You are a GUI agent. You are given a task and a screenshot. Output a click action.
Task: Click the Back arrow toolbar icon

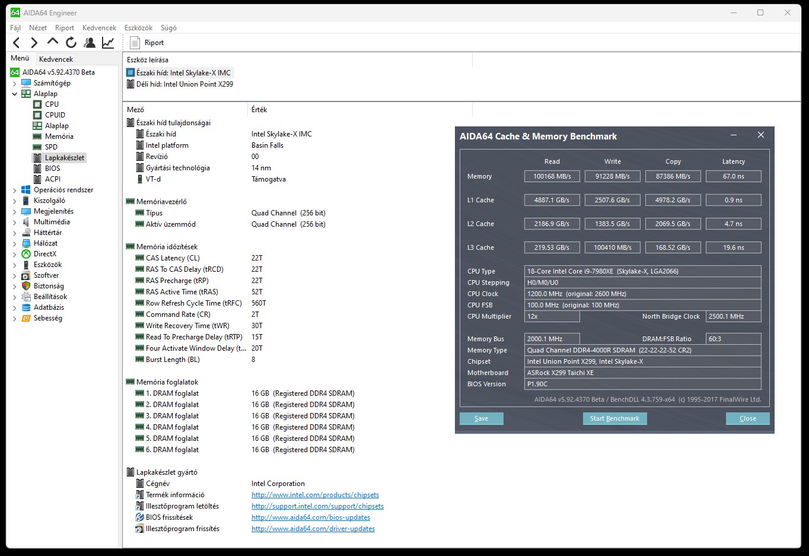click(x=17, y=42)
